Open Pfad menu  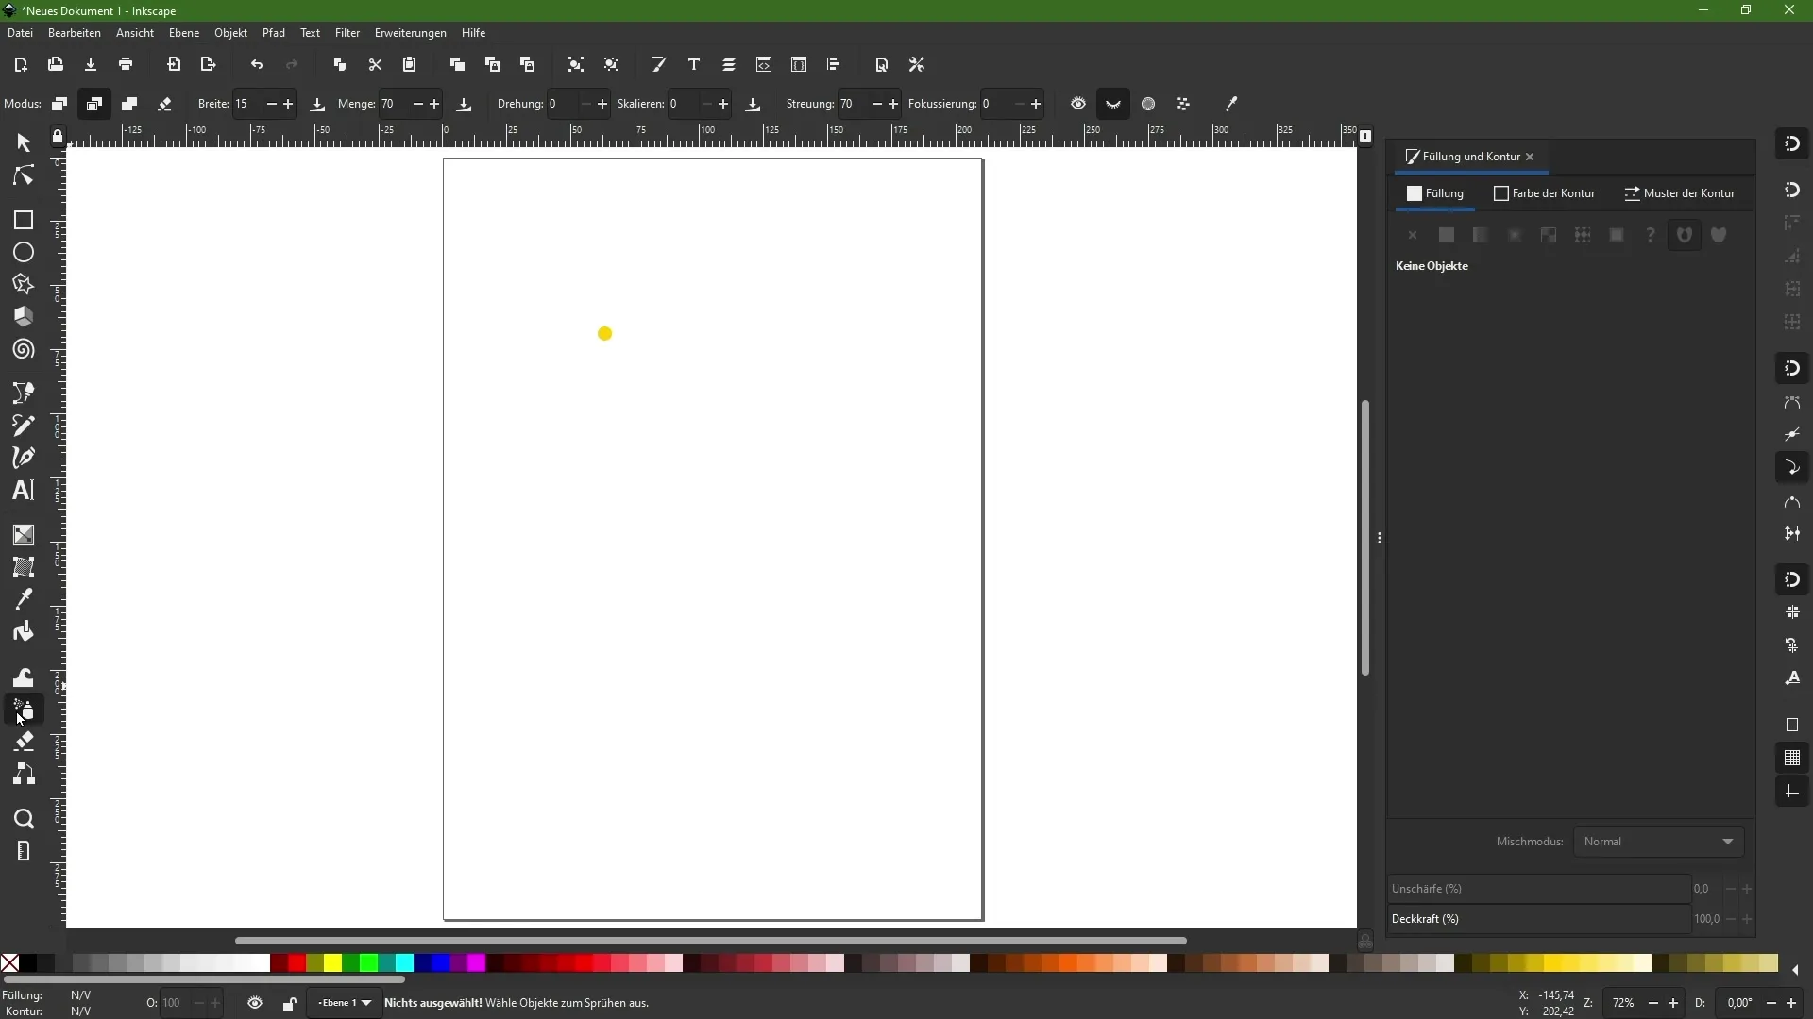(x=273, y=32)
